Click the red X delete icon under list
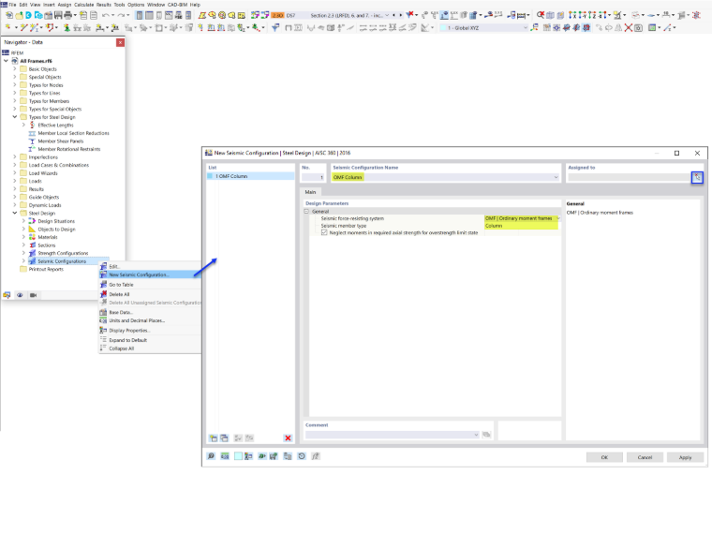This screenshot has width=712, height=534. click(x=288, y=438)
